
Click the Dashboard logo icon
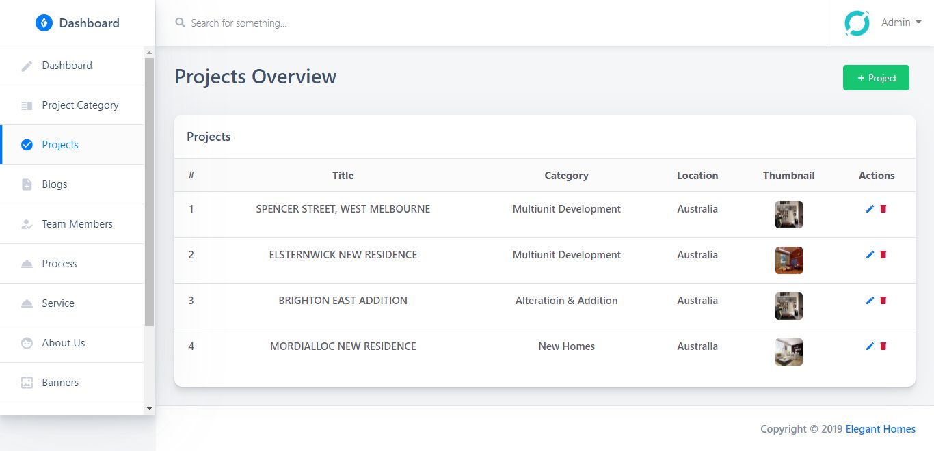tap(44, 23)
